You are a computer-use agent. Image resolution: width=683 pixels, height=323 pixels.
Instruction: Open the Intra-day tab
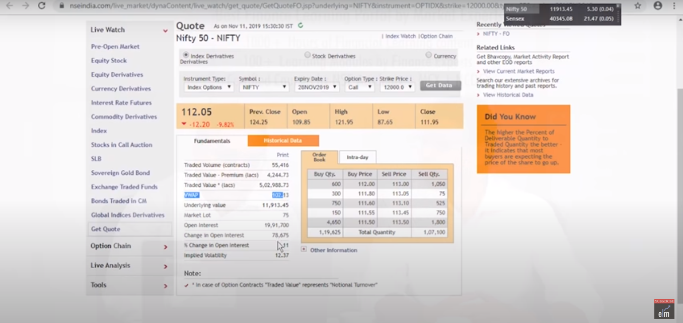(357, 157)
